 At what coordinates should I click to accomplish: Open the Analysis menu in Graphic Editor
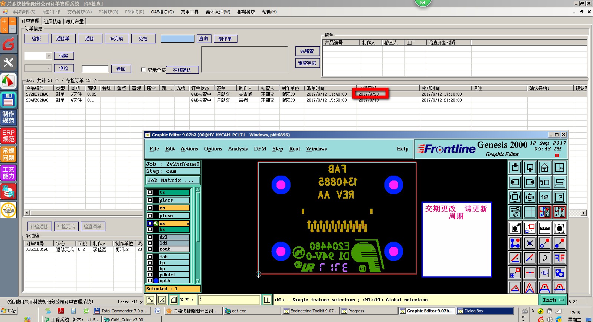(x=238, y=149)
